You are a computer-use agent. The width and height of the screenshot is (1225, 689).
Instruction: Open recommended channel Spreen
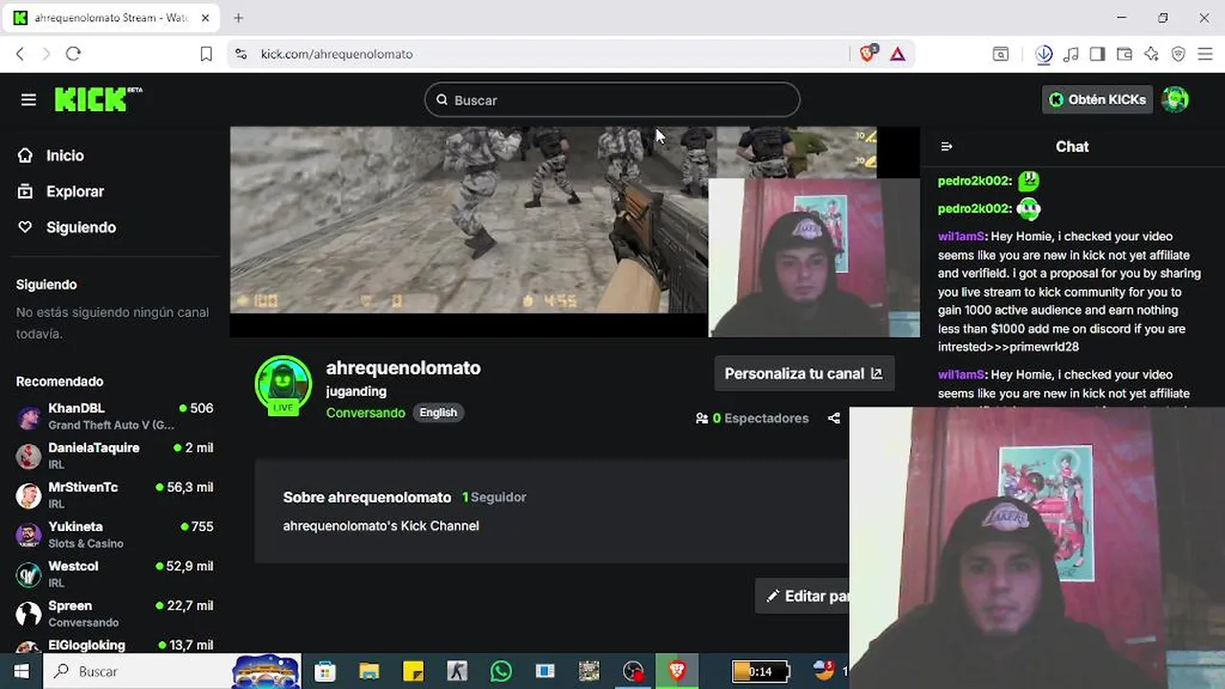[x=115, y=613]
